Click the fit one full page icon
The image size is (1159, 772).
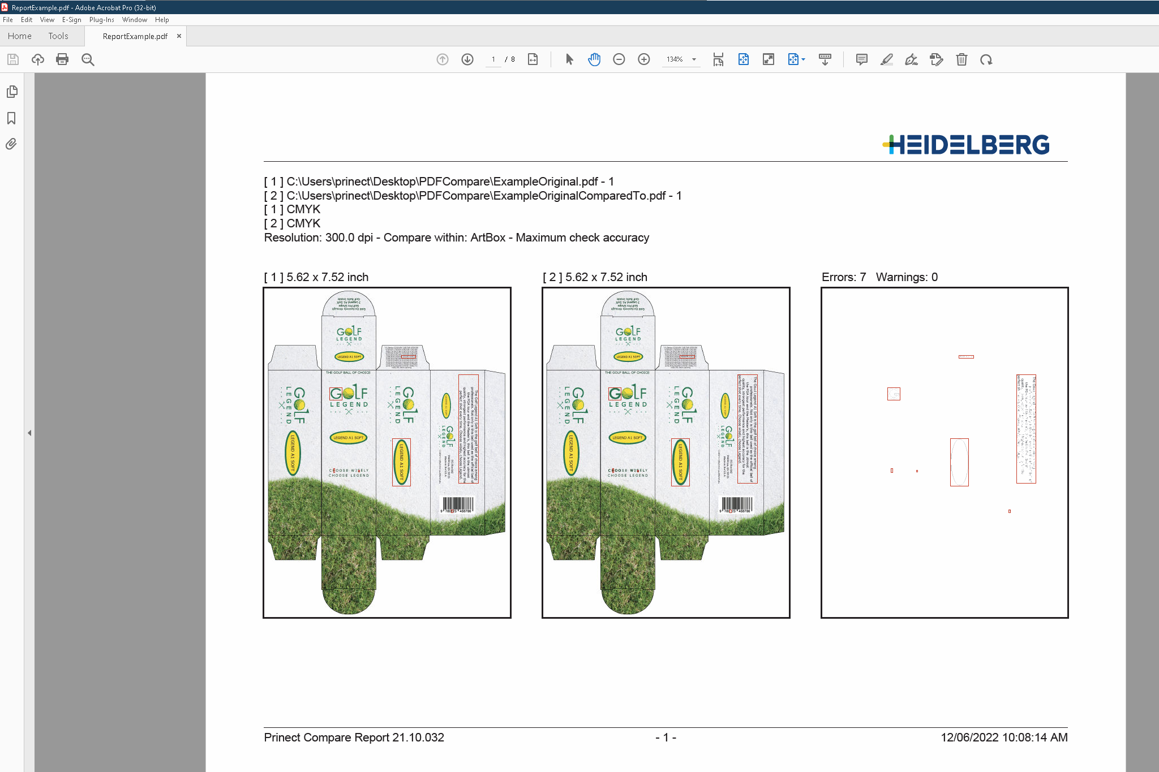[744, 59]
